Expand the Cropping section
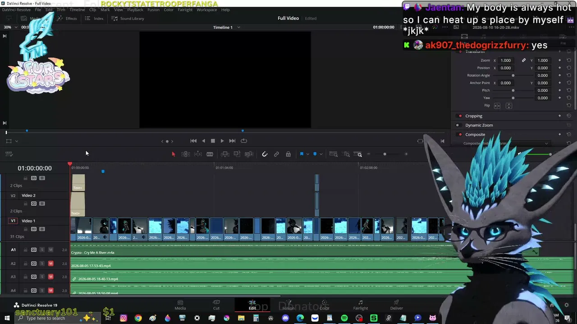 (473, 116)
